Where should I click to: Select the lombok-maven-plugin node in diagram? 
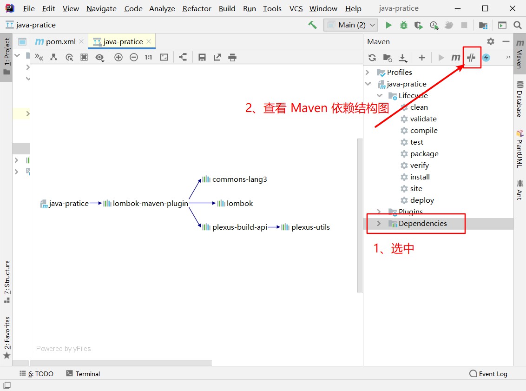coord(145,203)
